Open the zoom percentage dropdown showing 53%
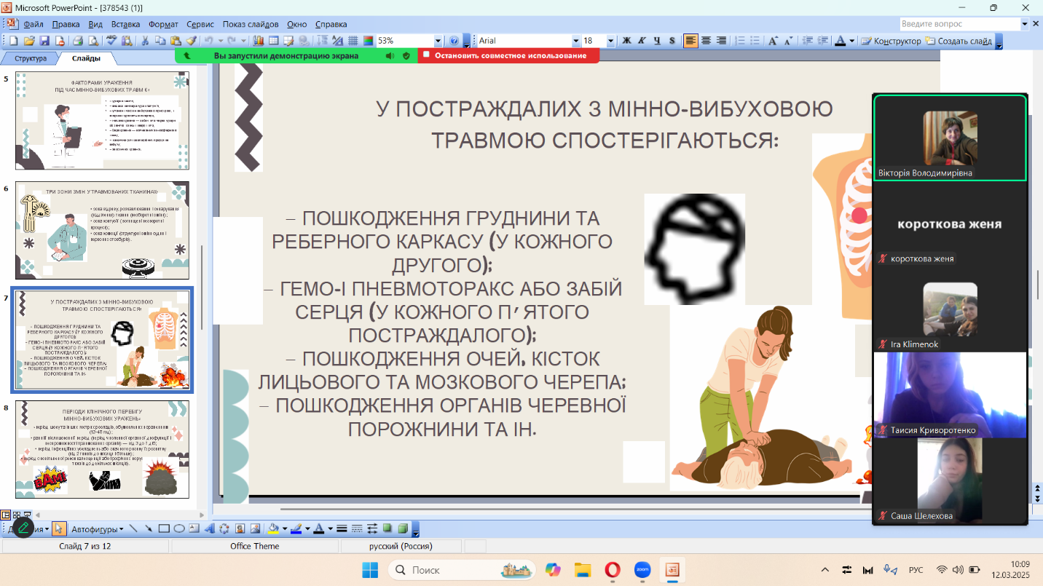 click(438, 41)
